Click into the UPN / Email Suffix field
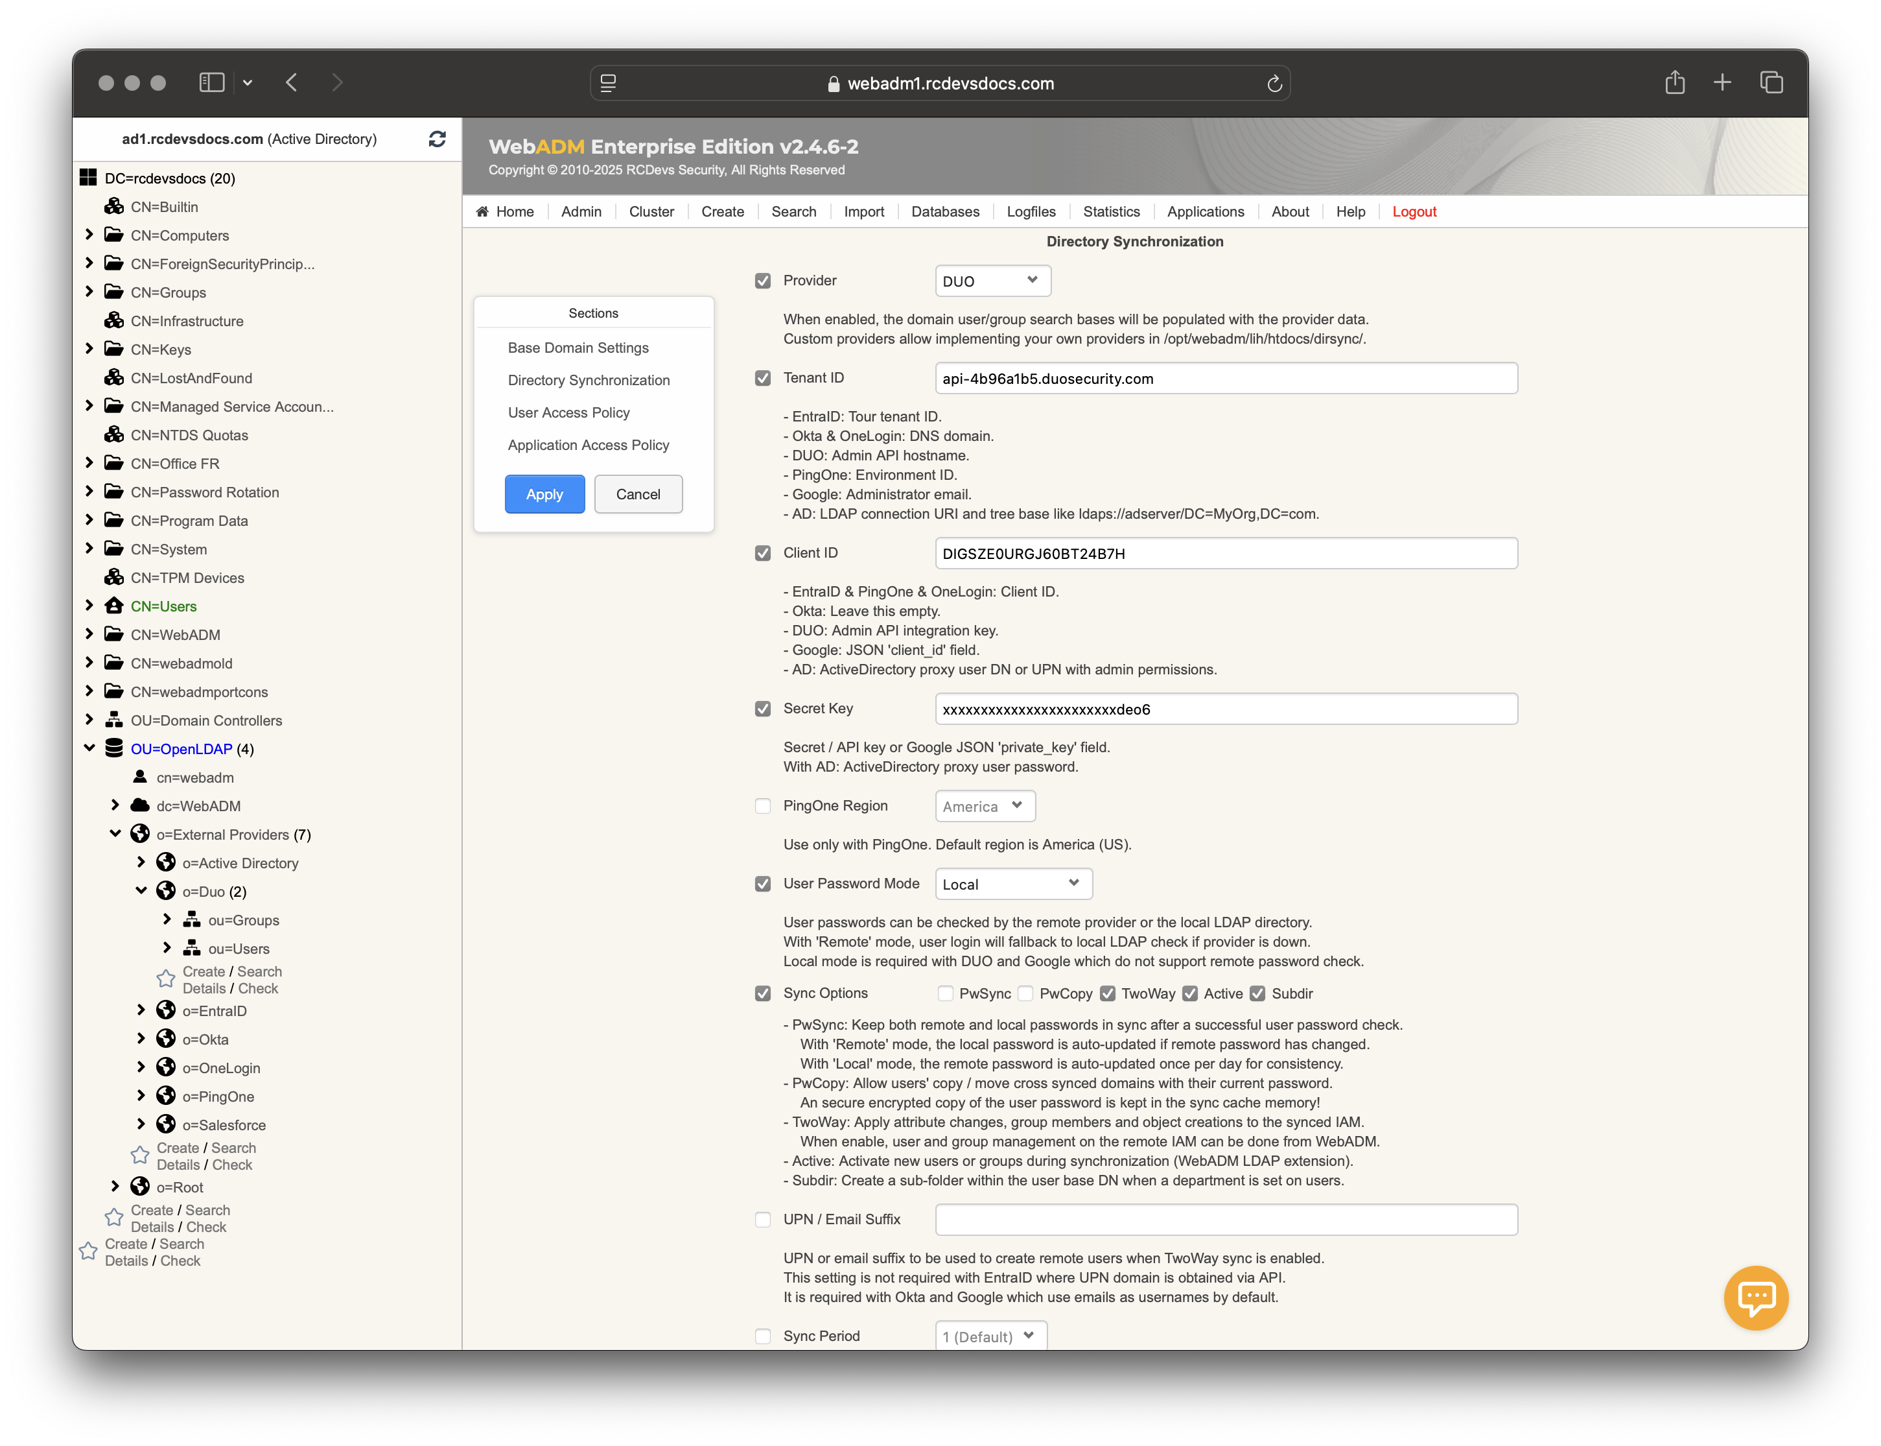 pyautogui.click(x=1225, y=1220)
